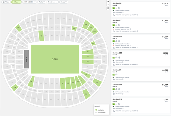The image size is (171, 116).
Task: Open the Front rows filter dropdown
Action: 53,2
